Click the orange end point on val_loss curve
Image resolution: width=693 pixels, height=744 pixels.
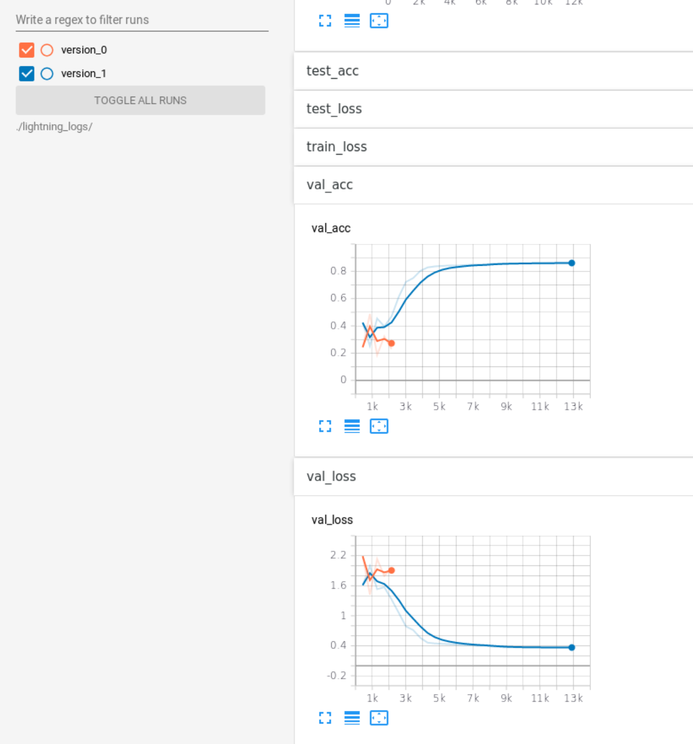click(x=392, y=570)
